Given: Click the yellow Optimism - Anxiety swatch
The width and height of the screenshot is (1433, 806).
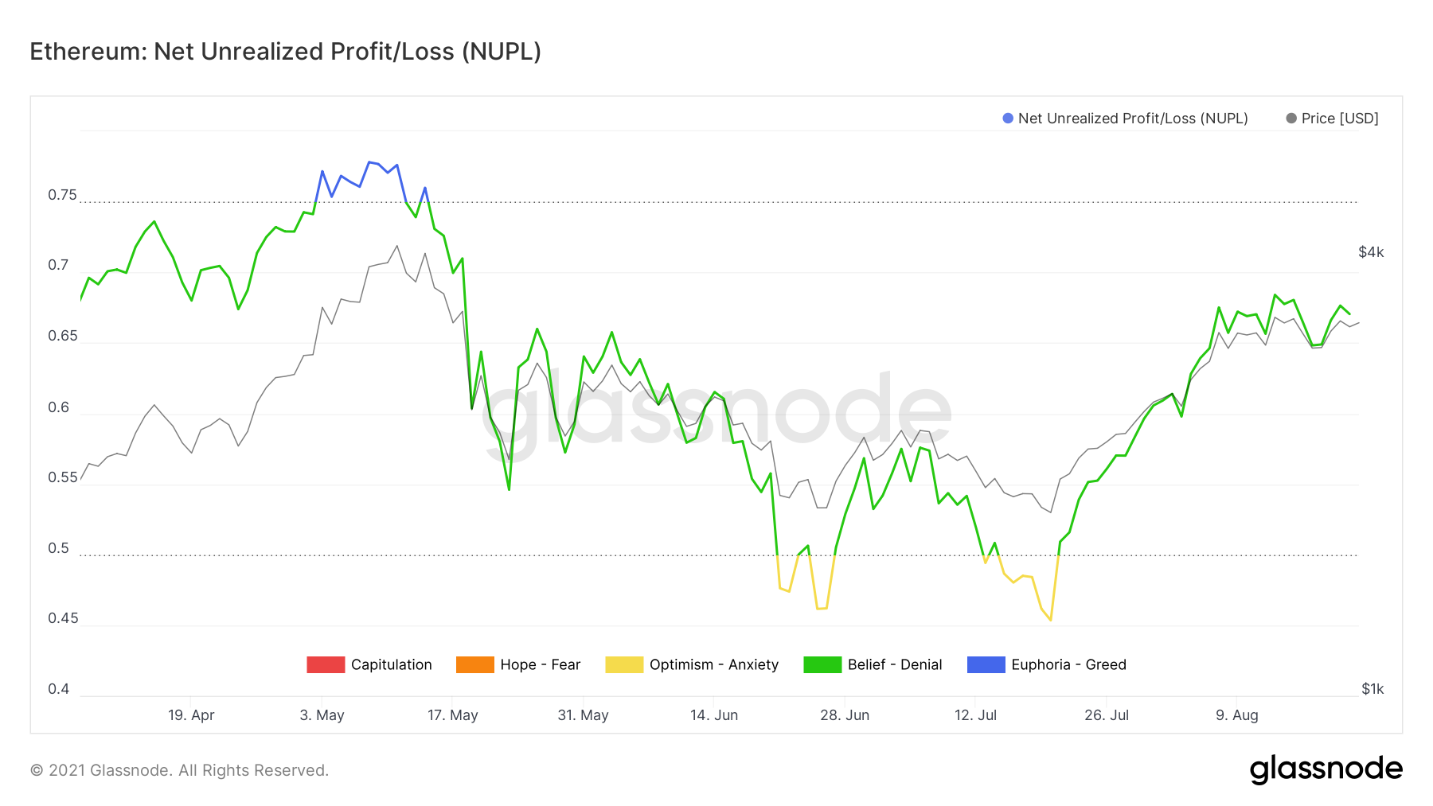Looking at the screenshot, I should [x=624, y=664].
